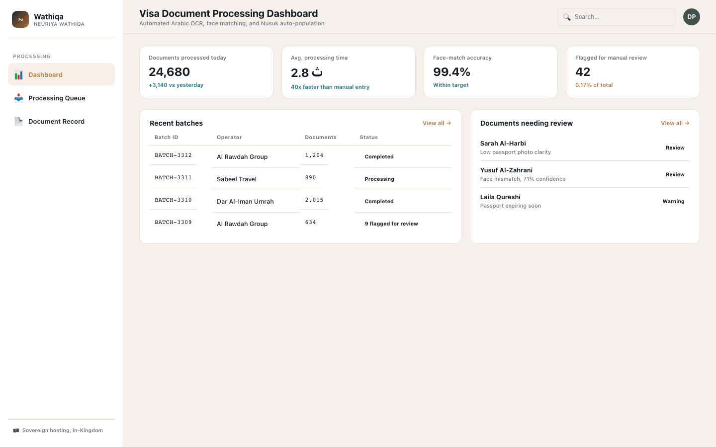Click the Document Record page icon
Screen dimensions: 716x447
pos(18,121)
